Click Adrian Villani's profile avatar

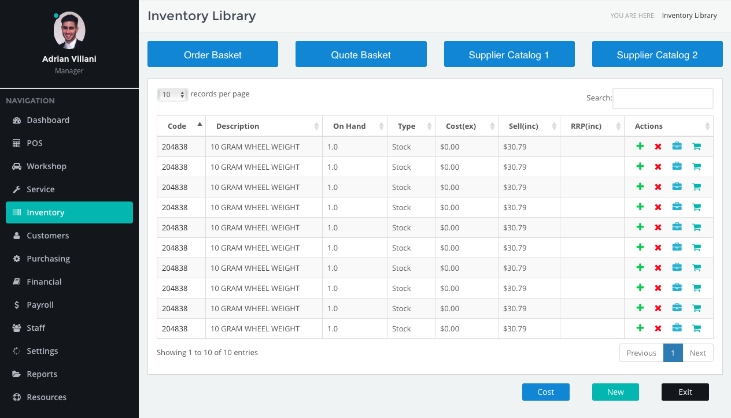pos(69,30)
